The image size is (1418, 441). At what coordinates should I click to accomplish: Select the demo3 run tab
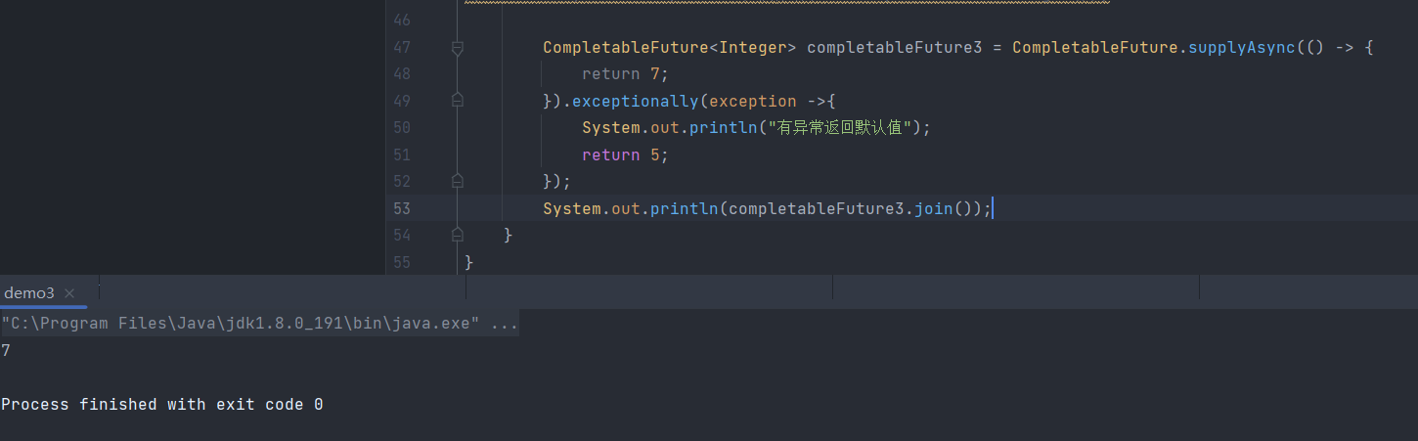tap(29, 293)
